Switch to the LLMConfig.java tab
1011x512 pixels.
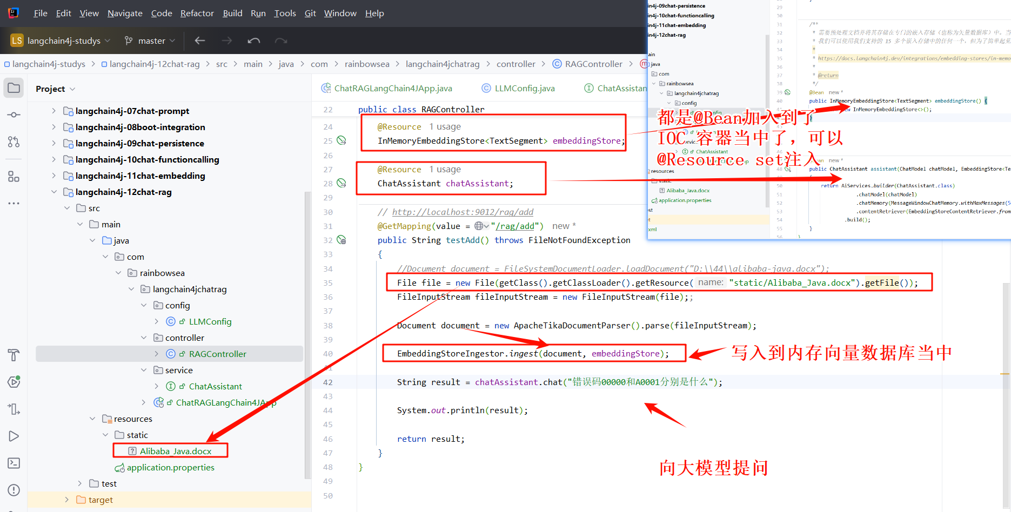(x=524, y=88)
